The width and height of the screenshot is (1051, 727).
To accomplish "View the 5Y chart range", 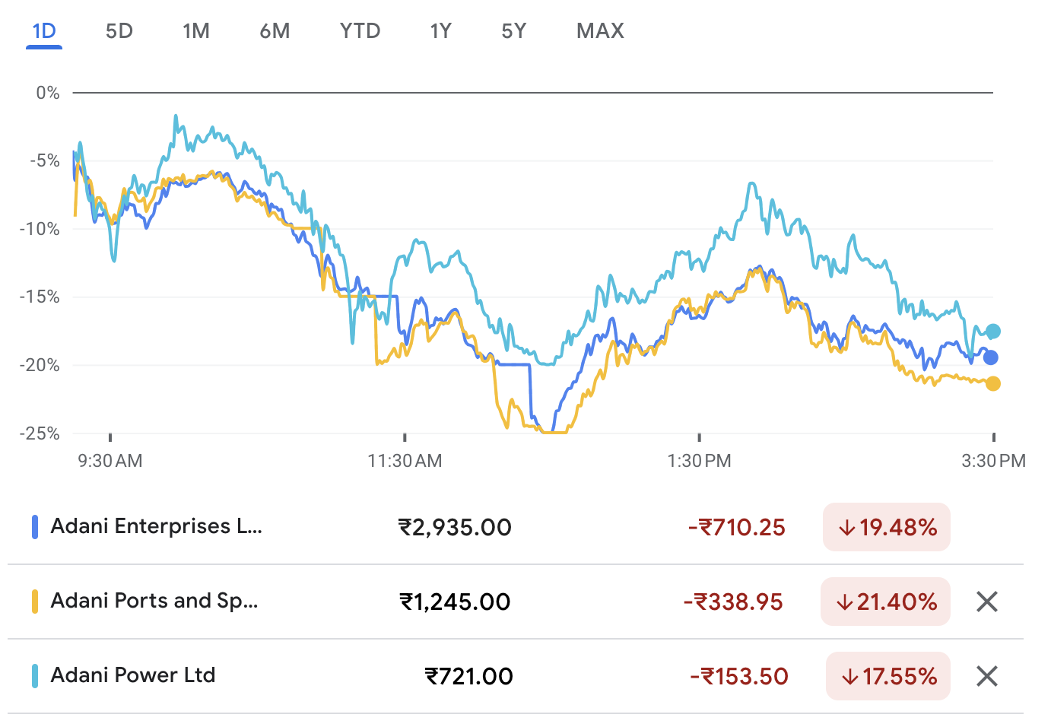I will 513,31.
